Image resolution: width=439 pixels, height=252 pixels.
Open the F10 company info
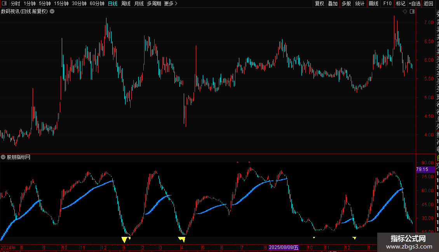(387, 3)
